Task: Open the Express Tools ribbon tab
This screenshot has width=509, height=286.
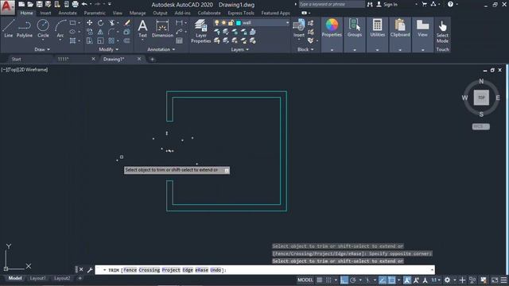Action: point(241,13)
